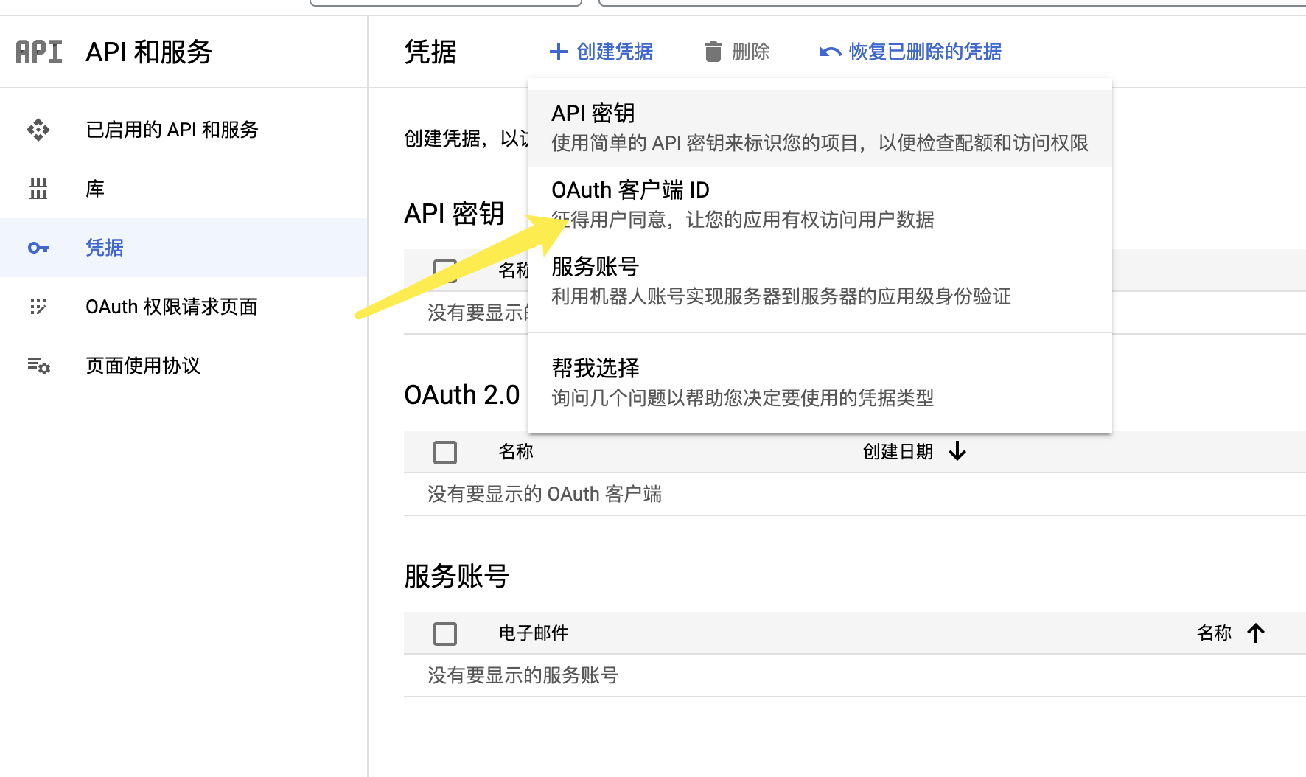
Task: Tick the select-all checkbox in OAuth 2.0 table
Action: (x=445, y=452)
